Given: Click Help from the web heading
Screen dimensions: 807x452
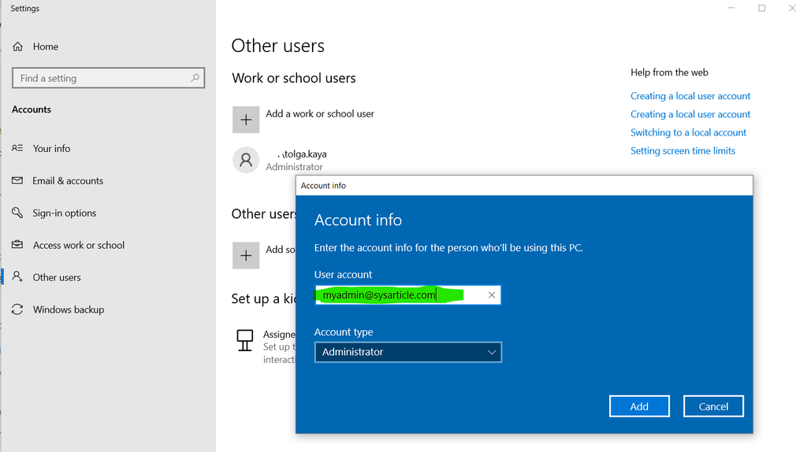Looking at the screenshot, I should coord(669,72).
